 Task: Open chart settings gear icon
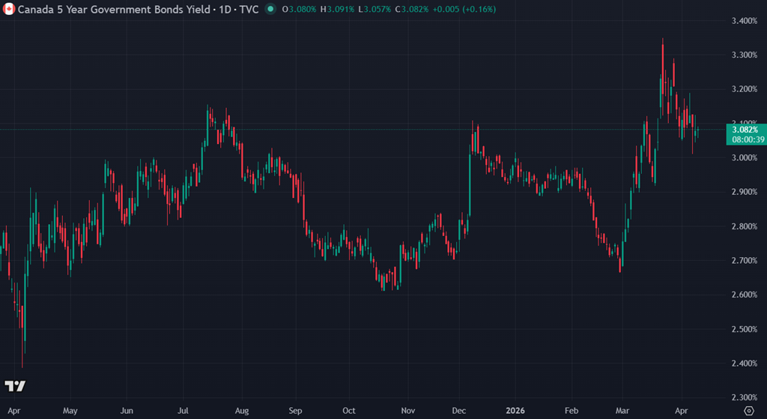(748, 411)
